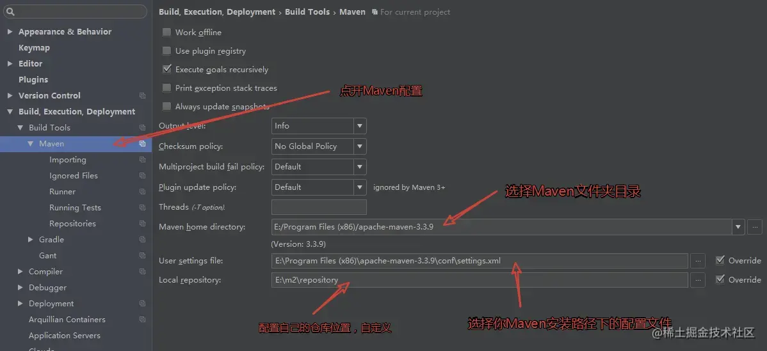Click the settings search field
Screen dimensions: 767x351
(x=76, y=12)
